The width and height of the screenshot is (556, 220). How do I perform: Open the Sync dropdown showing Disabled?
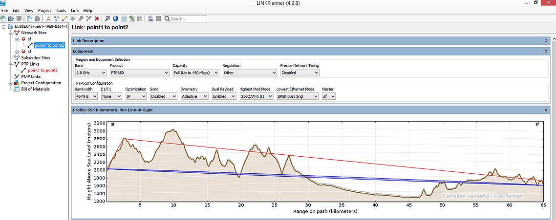tap(164, 96)
